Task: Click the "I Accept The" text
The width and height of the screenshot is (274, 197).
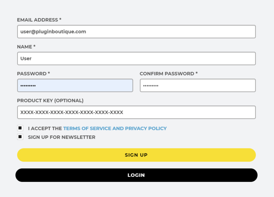Action: click(45, 128)
